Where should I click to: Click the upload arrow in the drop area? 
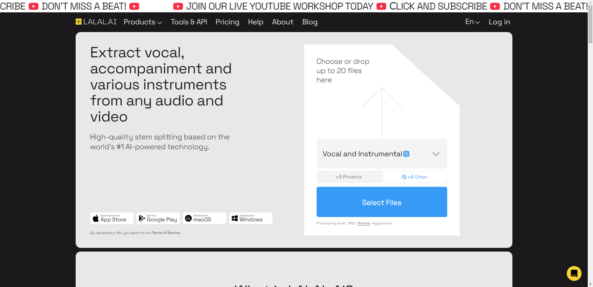(382, 112)
